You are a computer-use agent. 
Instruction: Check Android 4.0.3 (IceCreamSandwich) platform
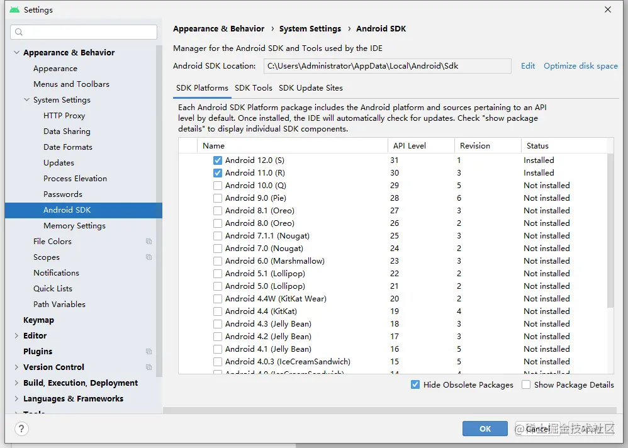(x=218, y=362)
